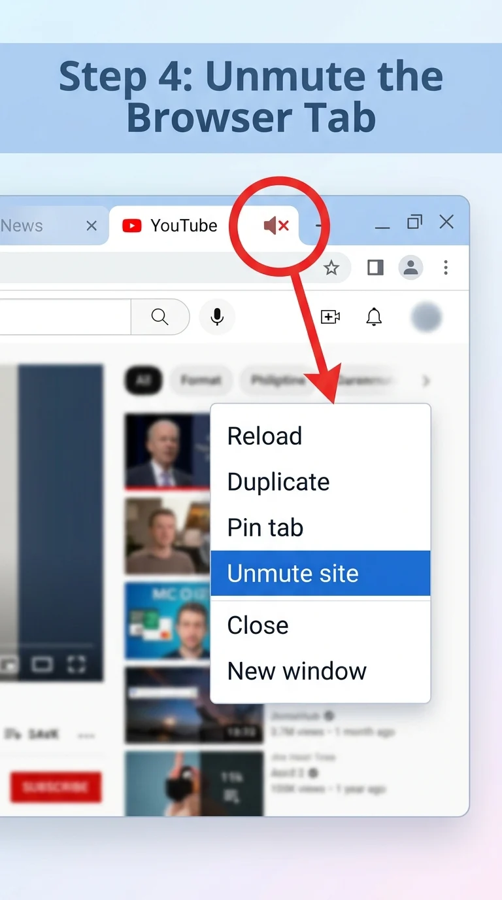Open more actions ellipsis below video

click(86, 736)
